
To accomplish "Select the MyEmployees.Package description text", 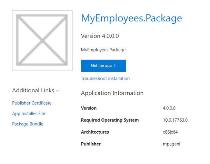I will (x=103, y=50).
